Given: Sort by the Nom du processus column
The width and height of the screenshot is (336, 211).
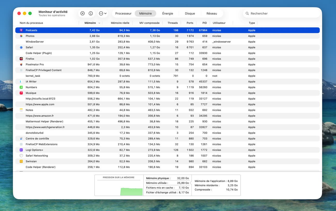Looking at the screenshot, I should (x=31, y=23).
